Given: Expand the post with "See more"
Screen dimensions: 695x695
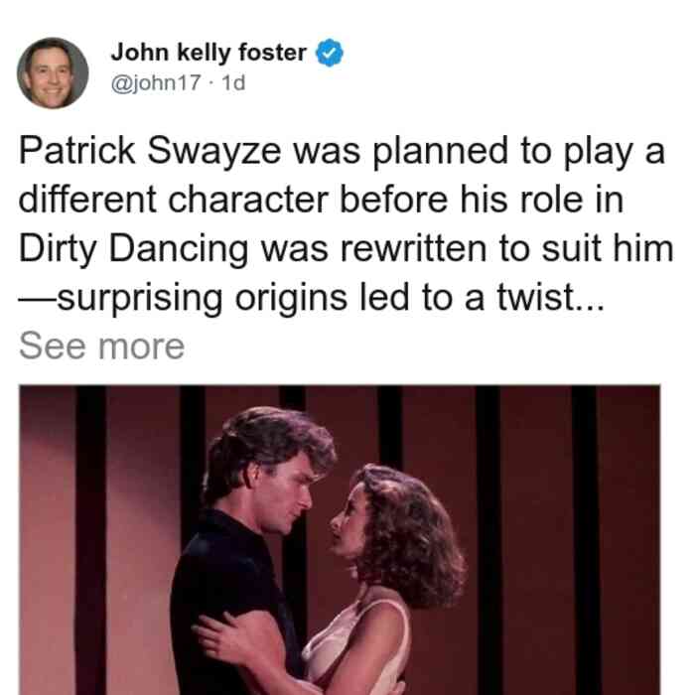Looking at the screenshot, I should click(x=101, y=347).
